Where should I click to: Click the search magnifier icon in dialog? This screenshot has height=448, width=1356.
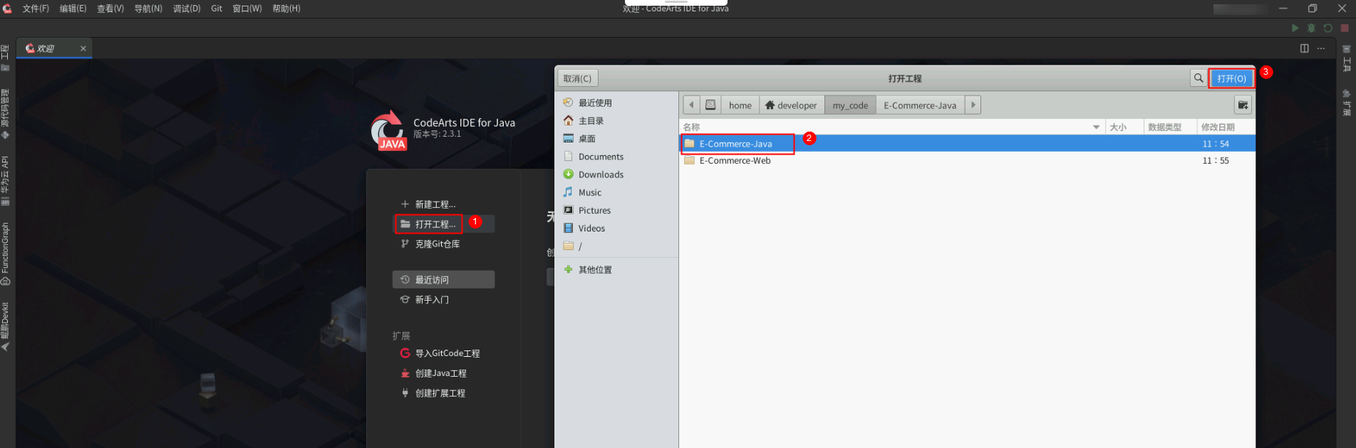point(1199,78)
